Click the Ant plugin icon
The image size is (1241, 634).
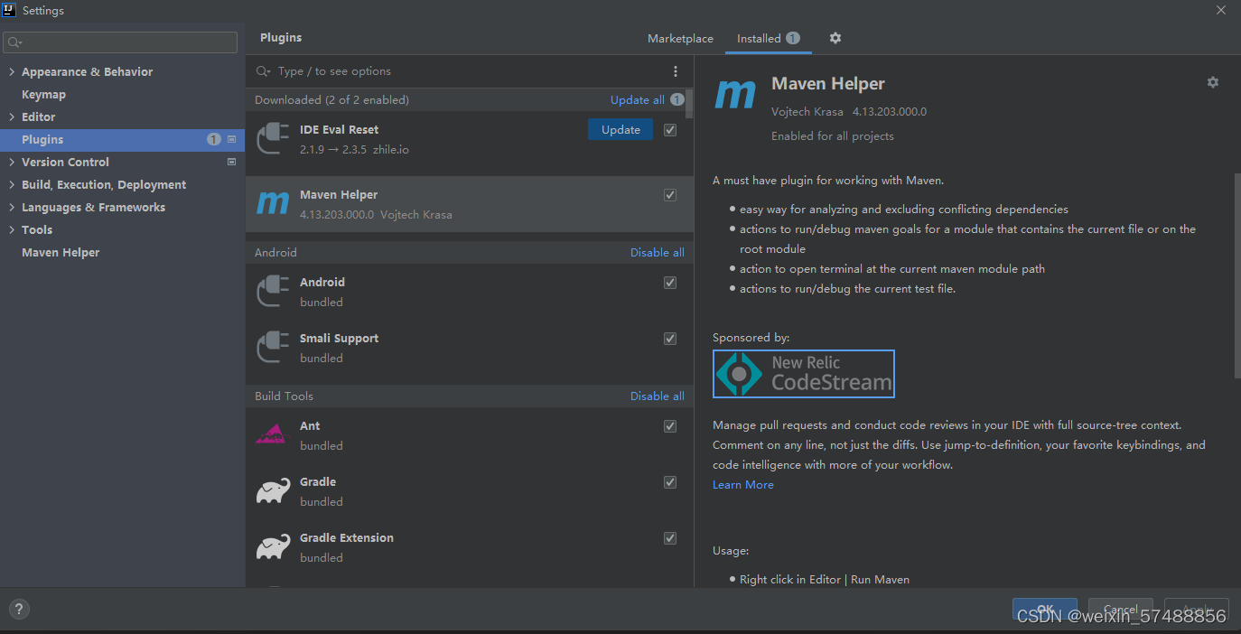[x=271, y=434]
